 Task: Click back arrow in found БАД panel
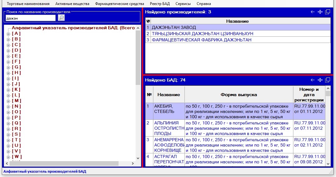pyautogui.click(x=313, y=80)
